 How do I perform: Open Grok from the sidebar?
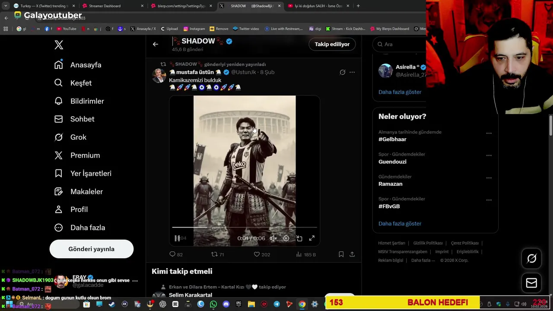(70, 137)
